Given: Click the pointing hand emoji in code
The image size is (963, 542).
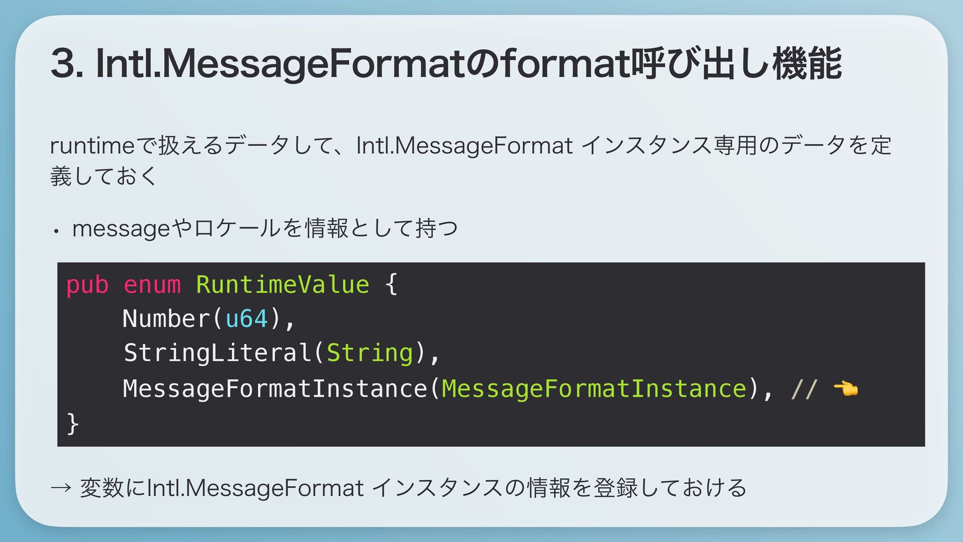Looking at the screenshot, I should tap(846, 388).
